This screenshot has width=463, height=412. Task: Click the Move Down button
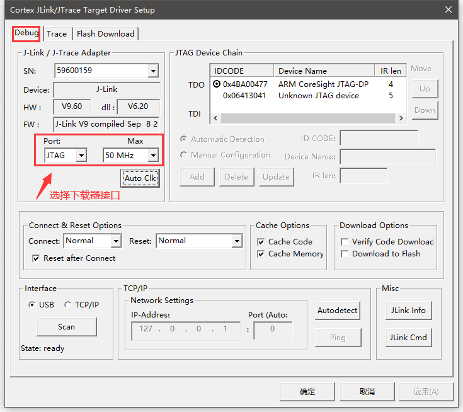click(425, 110)
